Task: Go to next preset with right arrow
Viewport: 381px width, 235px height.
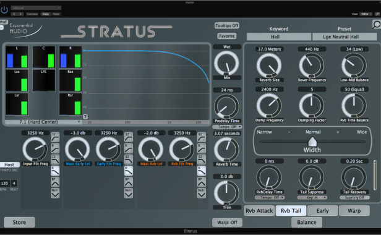Action: [x=20, y=14]
